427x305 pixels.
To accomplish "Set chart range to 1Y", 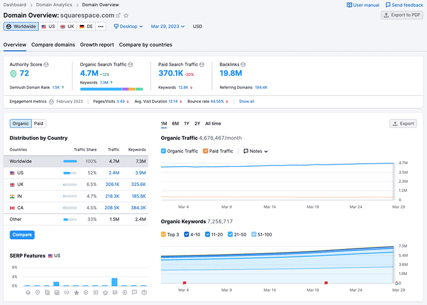I will pyautogui.click(x=186, y=124).
